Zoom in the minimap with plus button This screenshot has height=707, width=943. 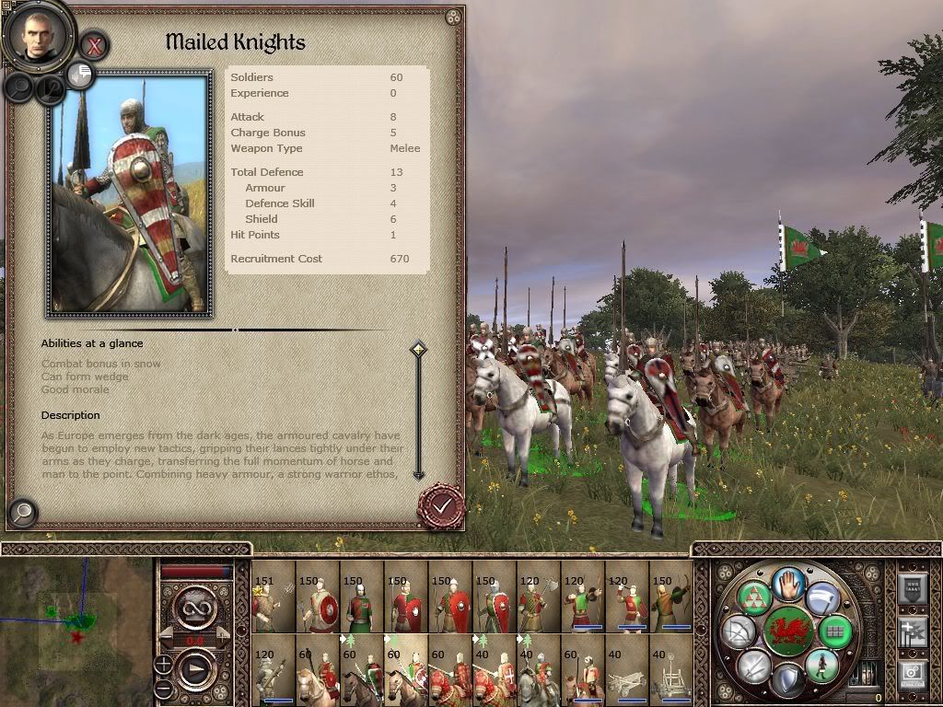pos(164,665)
